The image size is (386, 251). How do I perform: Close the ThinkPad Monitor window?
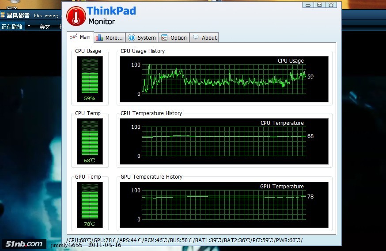click(x=331, y=5)
